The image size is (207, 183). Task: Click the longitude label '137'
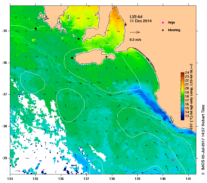(x=86, y=179)
